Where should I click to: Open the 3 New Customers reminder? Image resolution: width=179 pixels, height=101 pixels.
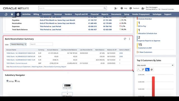pyautogui.click(x=145, y=52)
